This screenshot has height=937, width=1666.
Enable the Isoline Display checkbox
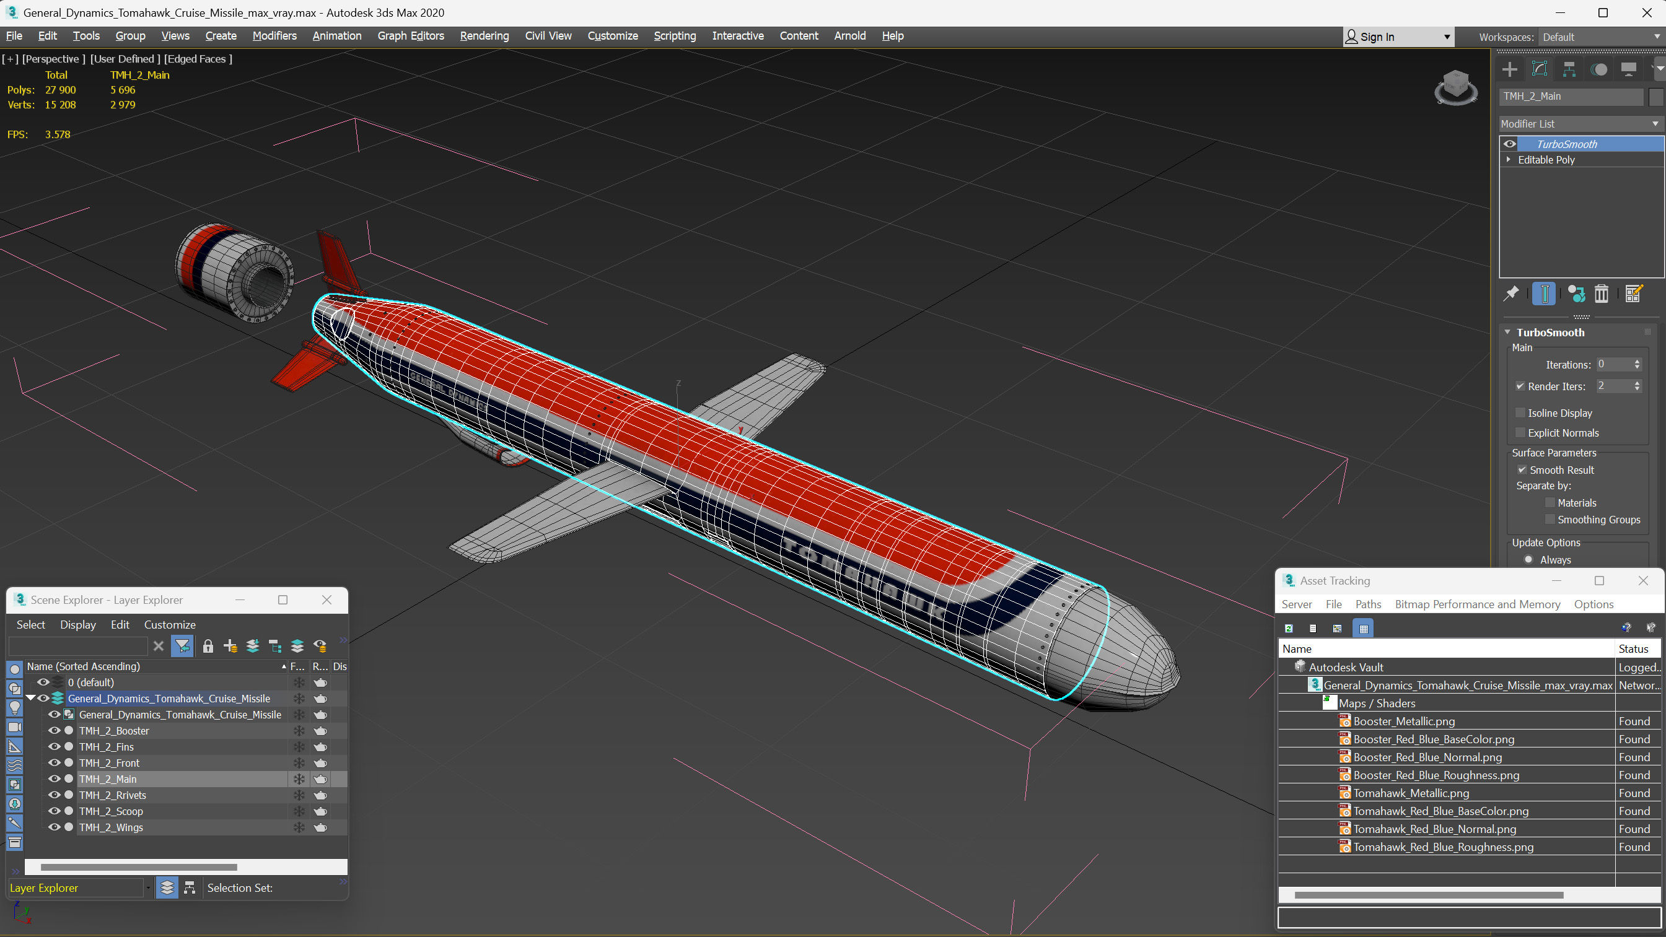point(1520,412)
